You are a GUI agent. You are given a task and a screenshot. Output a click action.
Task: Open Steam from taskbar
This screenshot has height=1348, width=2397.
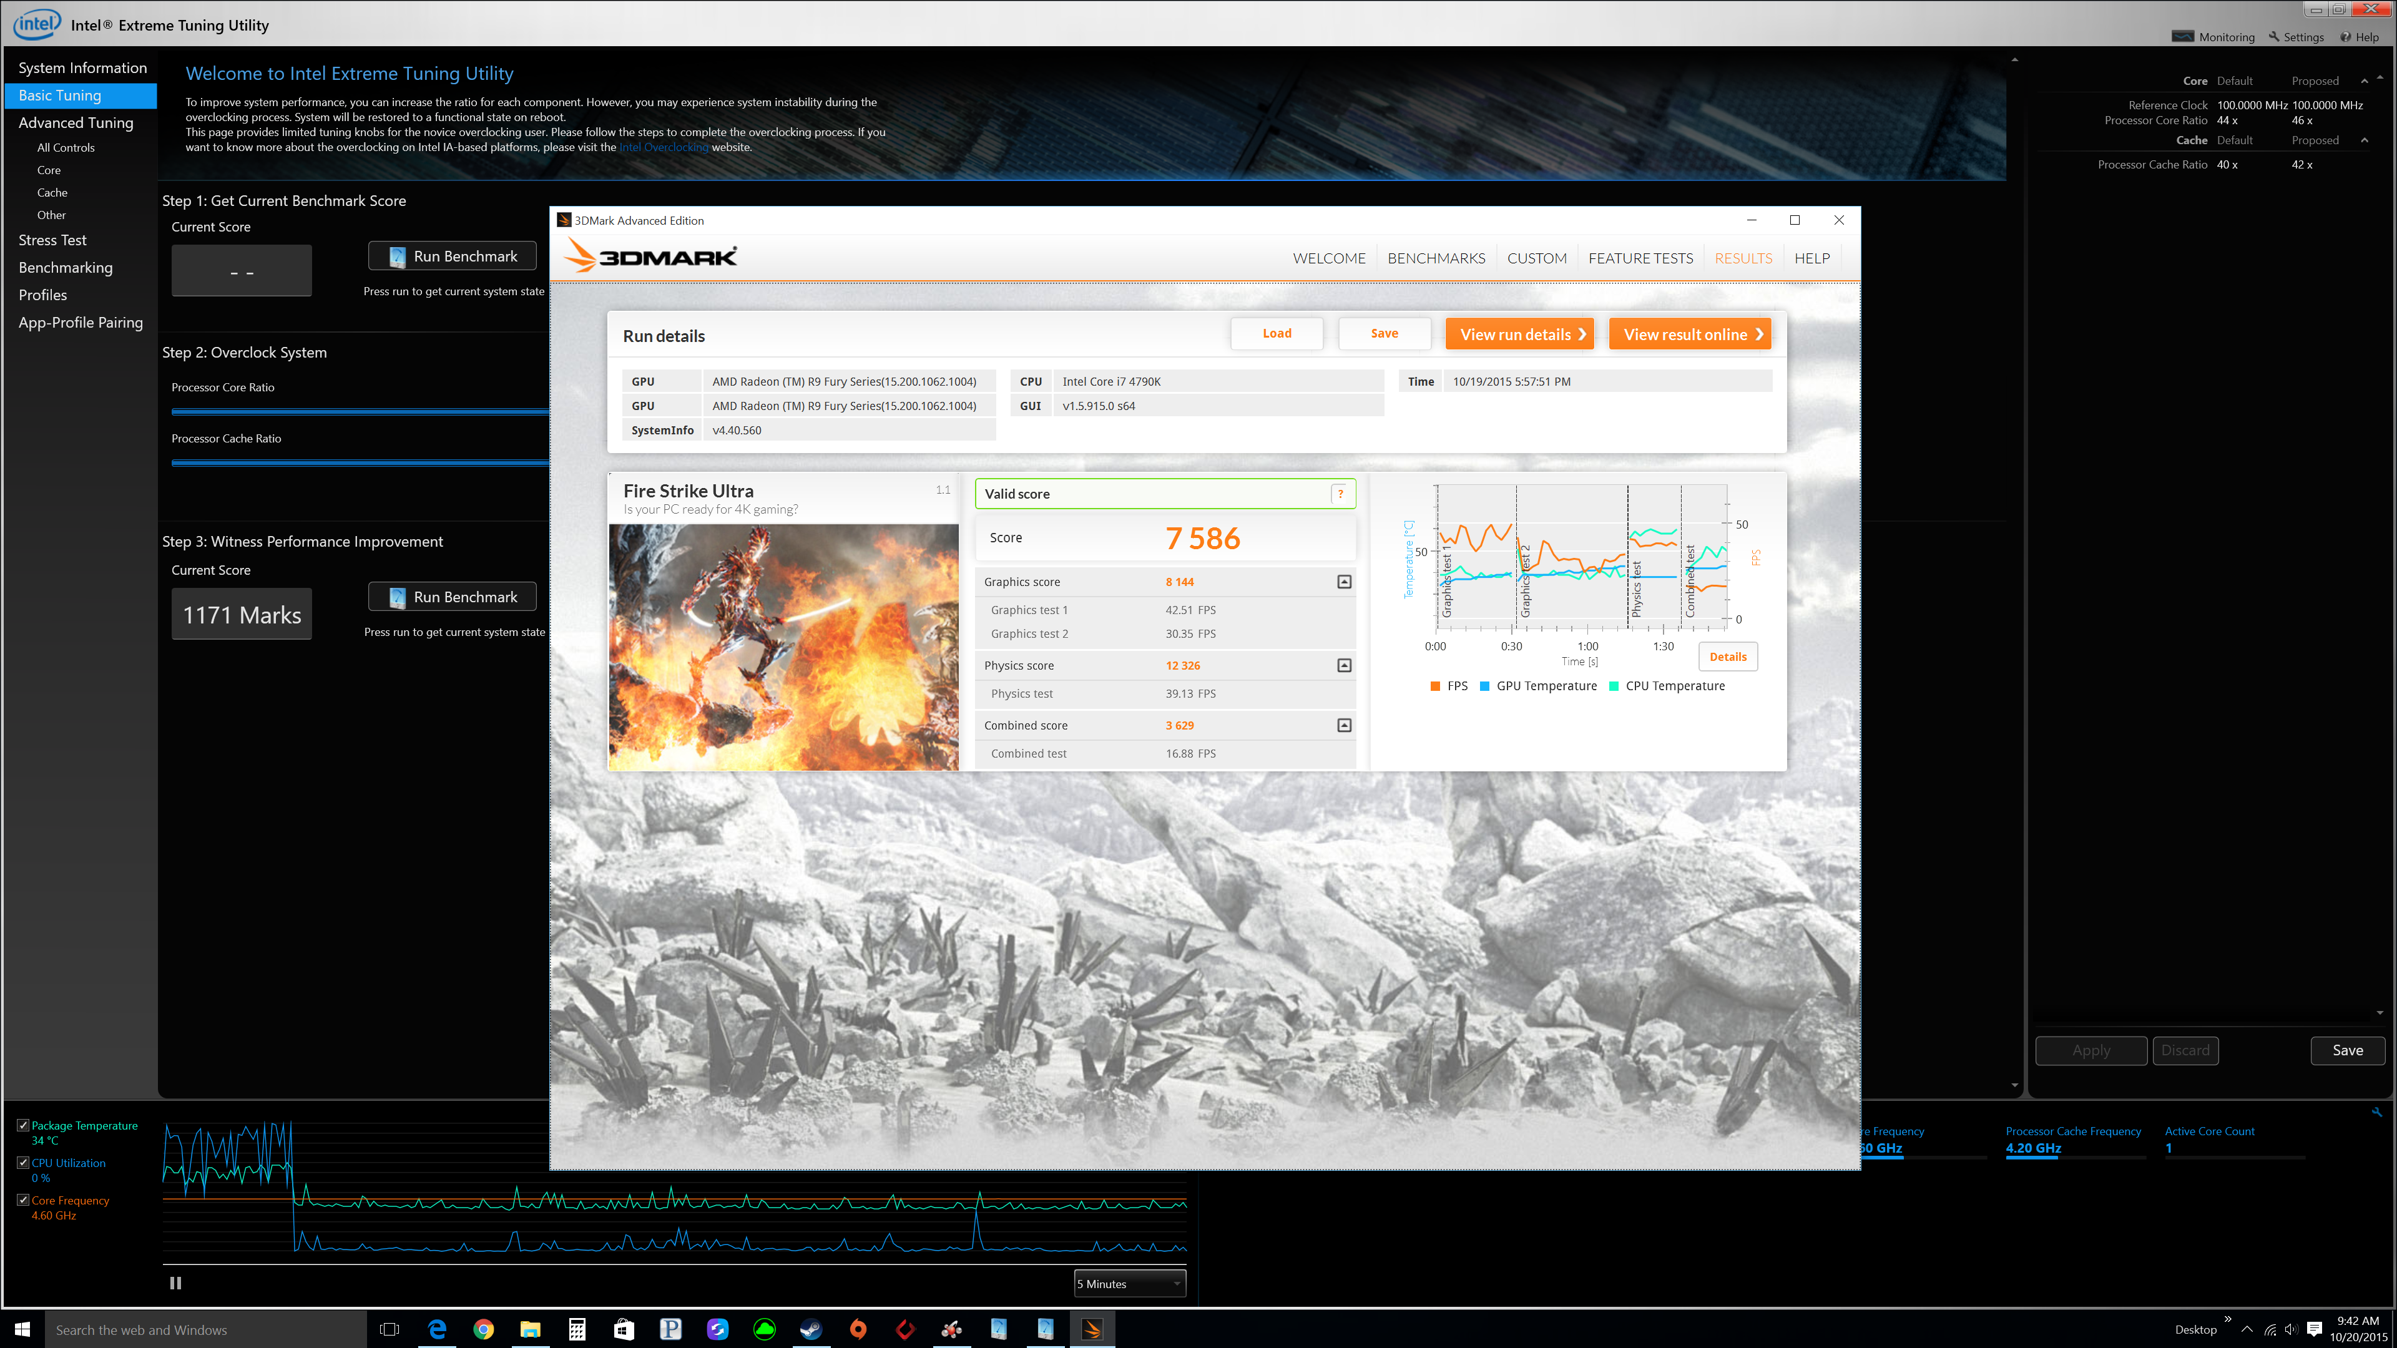point(811,1329)
